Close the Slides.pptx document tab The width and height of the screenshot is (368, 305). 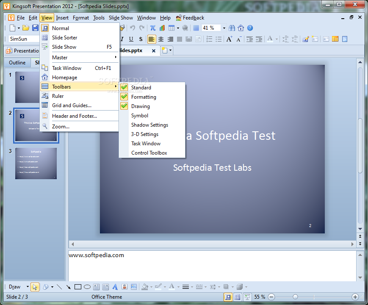coord(153,51)
